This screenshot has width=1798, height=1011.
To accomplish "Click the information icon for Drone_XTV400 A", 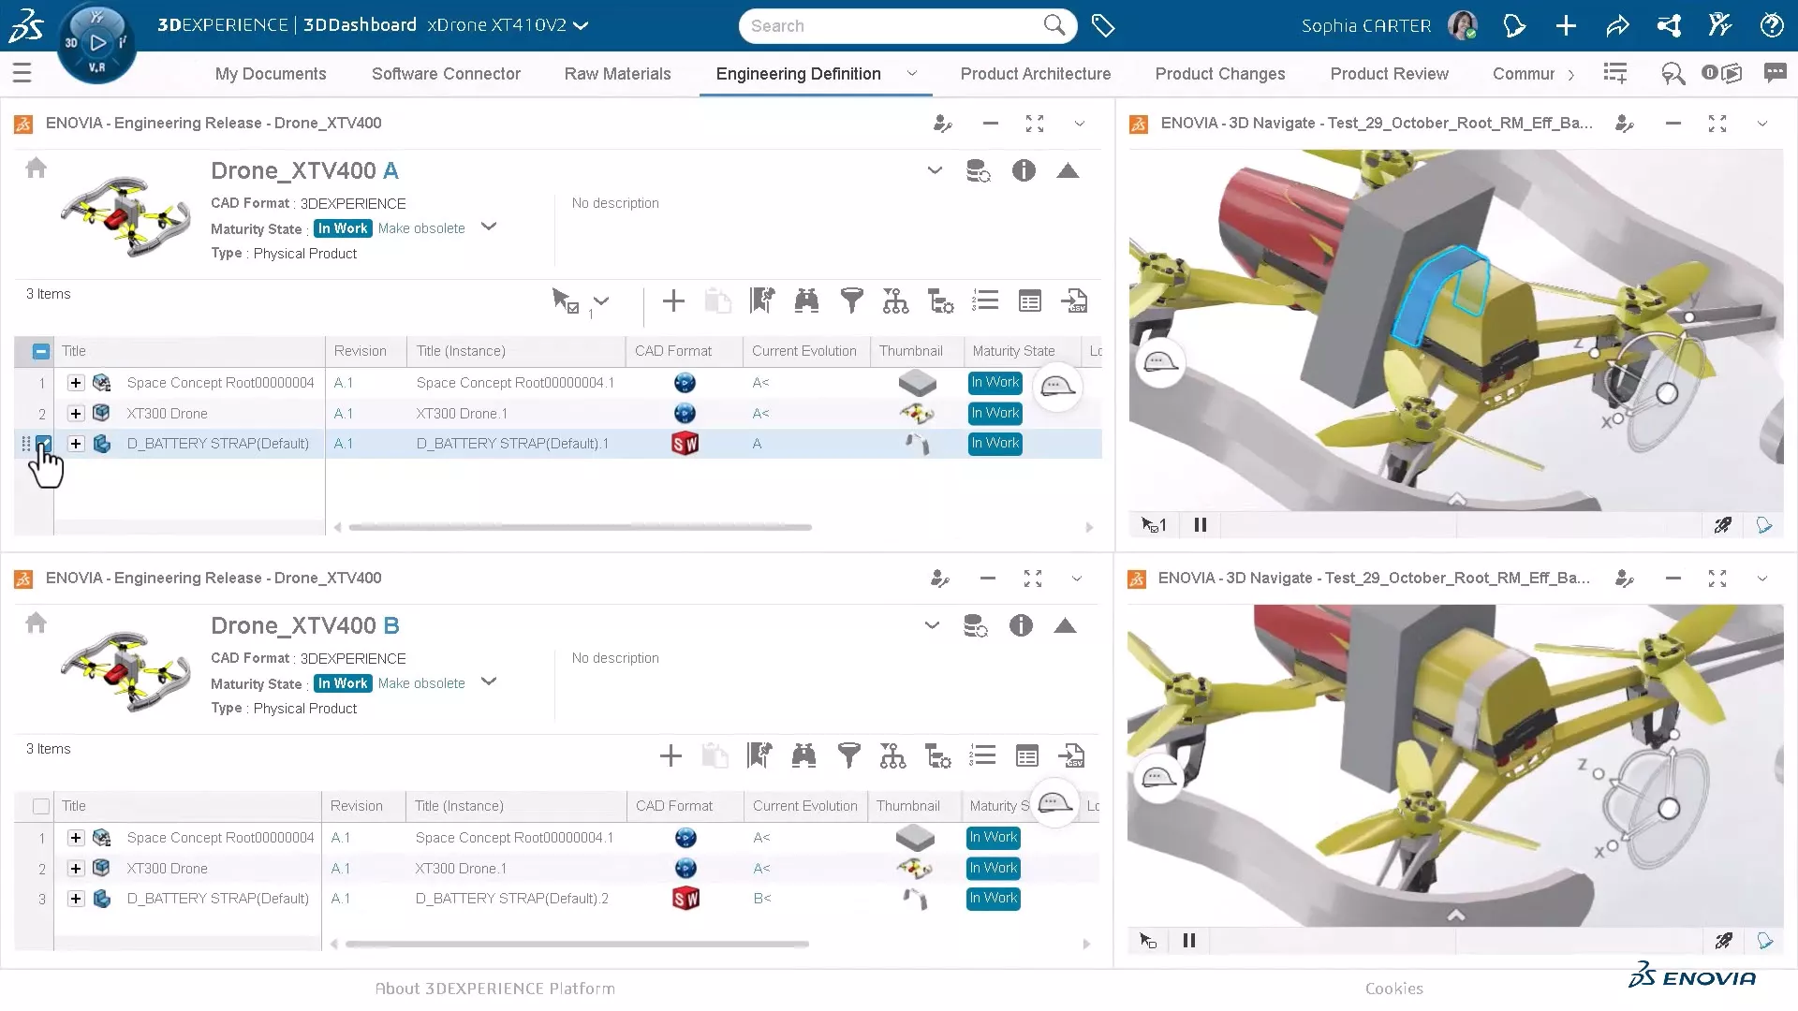I will coord(1024,170).
